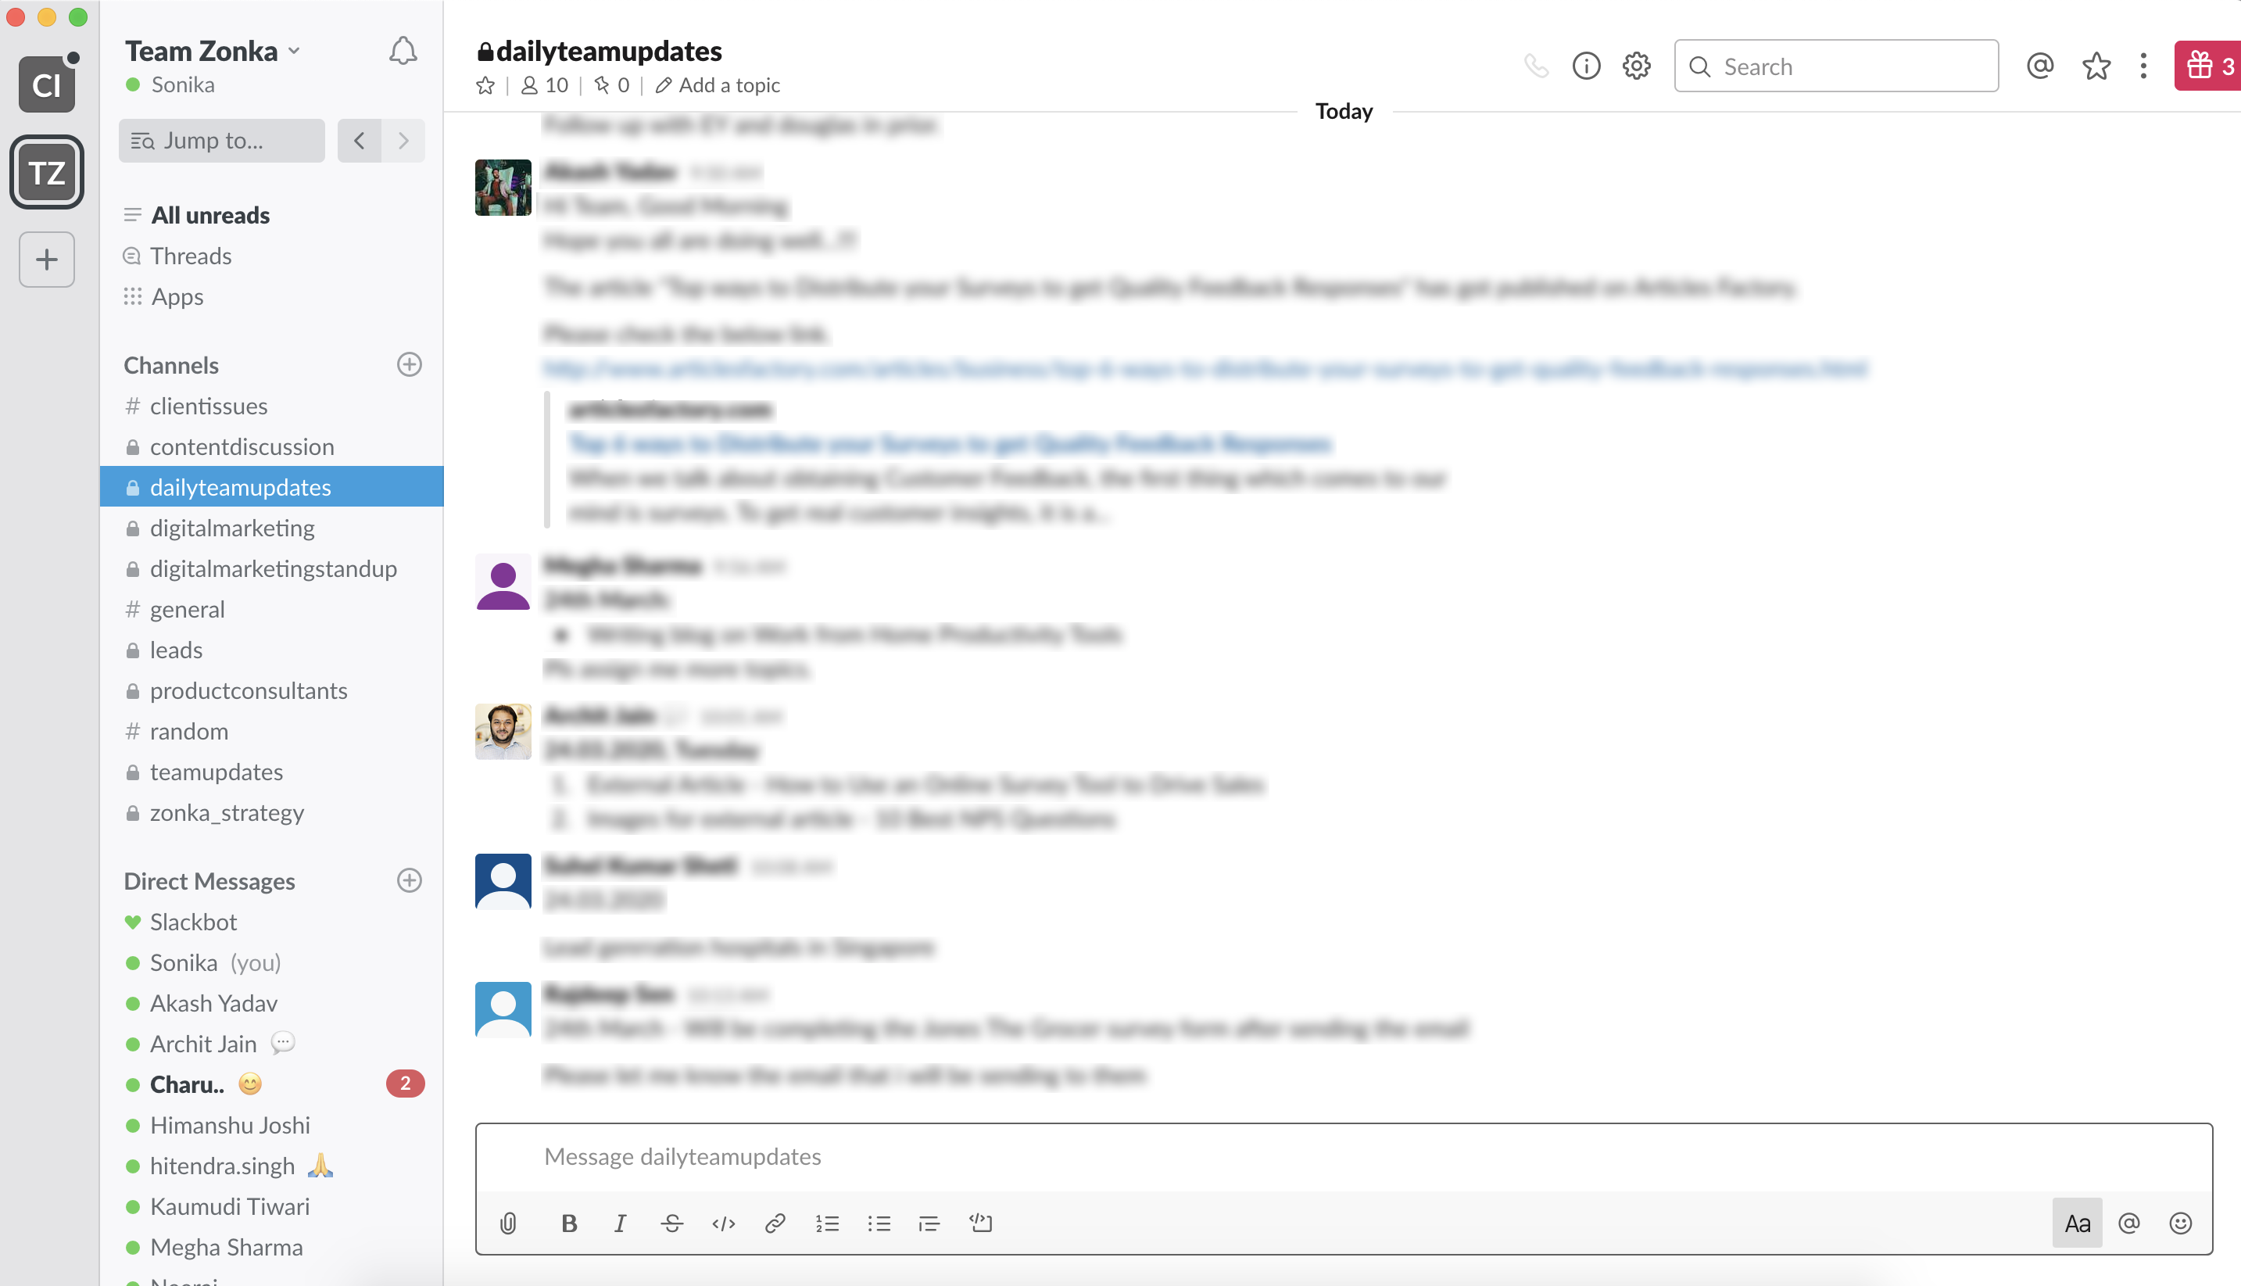
Task: Click the emoji picker icon in toolbar
Action: click(x=2182, y=1221)
